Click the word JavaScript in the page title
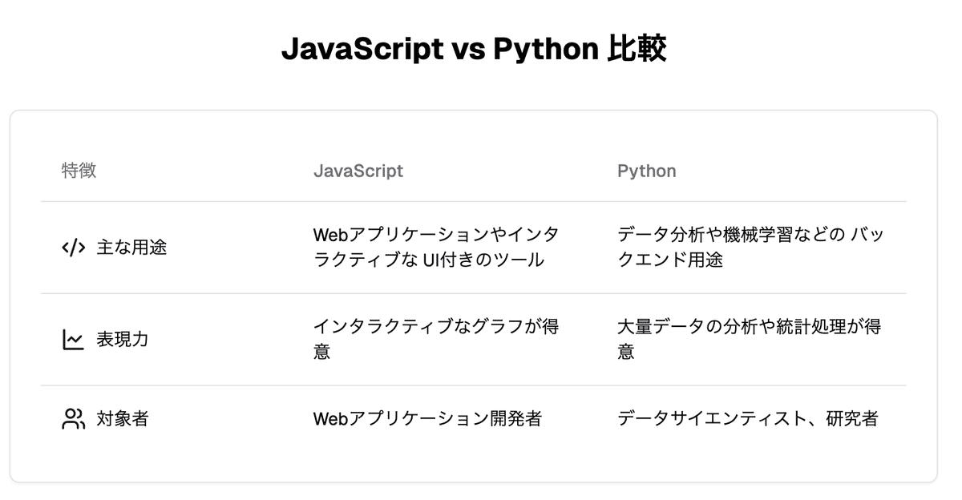This screenshot has height=500, width=962. click(361, 50)
